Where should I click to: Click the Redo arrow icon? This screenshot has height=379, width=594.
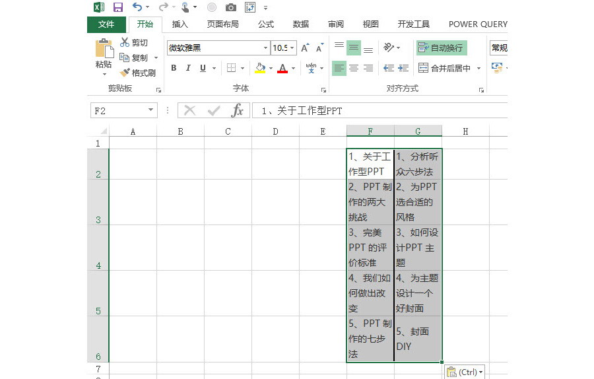click(x=164, y=7)
